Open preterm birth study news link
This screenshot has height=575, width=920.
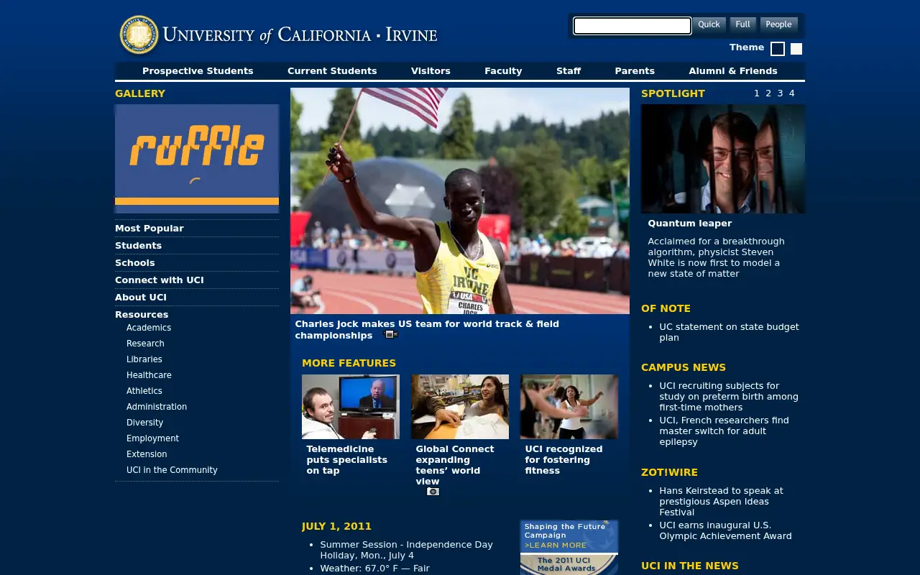729,397
